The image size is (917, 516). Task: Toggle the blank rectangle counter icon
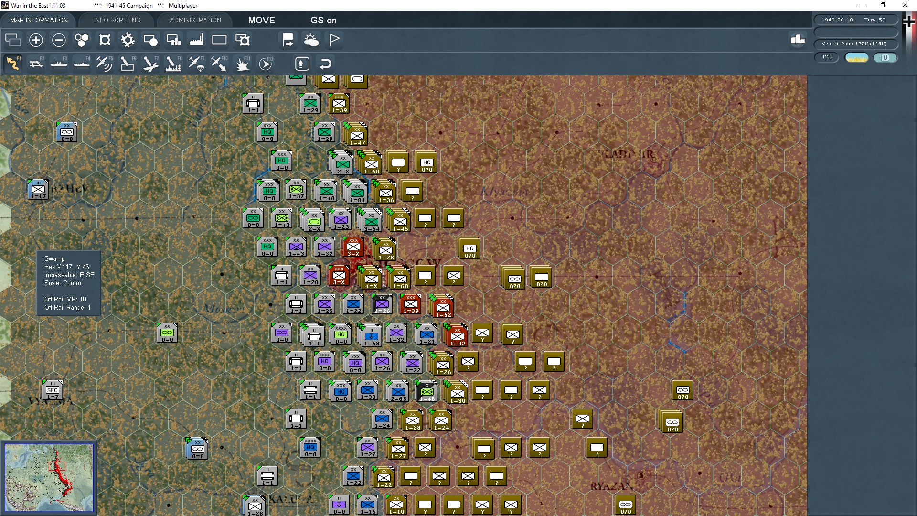coord(219,40)
